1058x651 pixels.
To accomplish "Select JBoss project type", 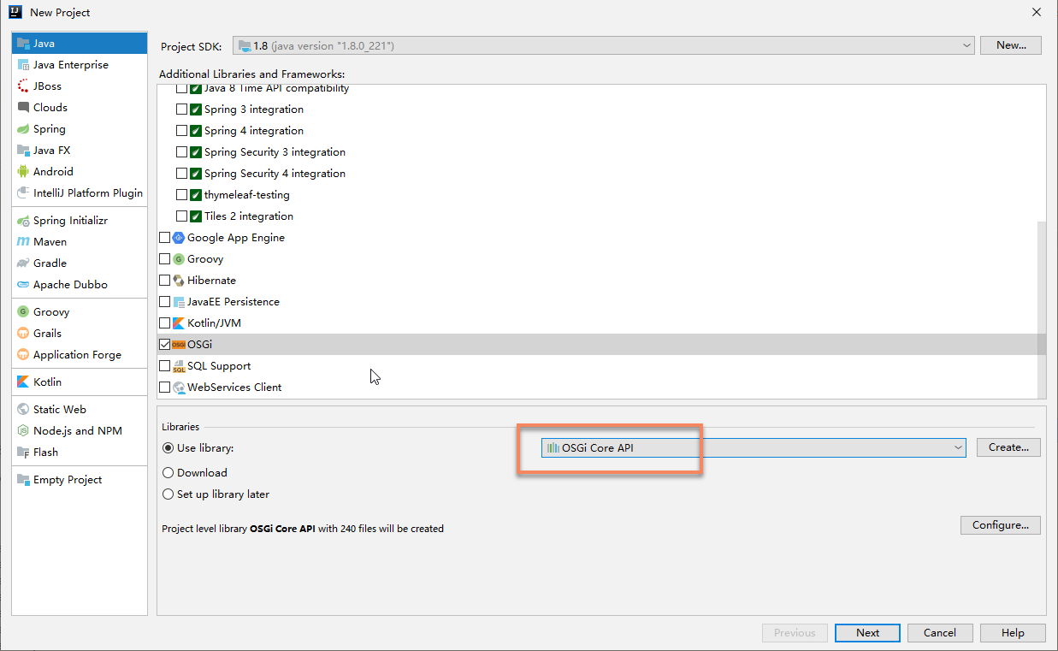I will (x=80, y=86).
